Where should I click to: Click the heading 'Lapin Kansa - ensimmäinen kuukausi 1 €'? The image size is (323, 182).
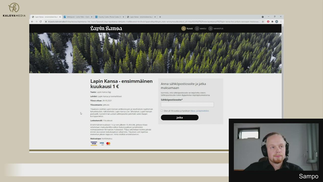pyautogui.click(x=121, y=84)
